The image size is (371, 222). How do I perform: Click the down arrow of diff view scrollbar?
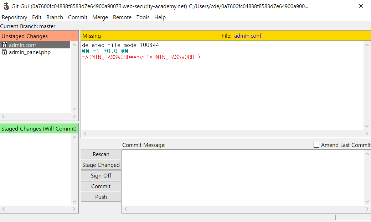[367, 126]
